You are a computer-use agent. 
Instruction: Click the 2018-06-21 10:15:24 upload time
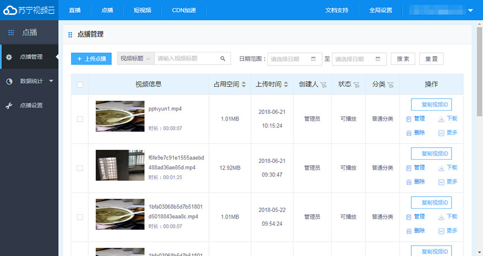coord(272,119)
